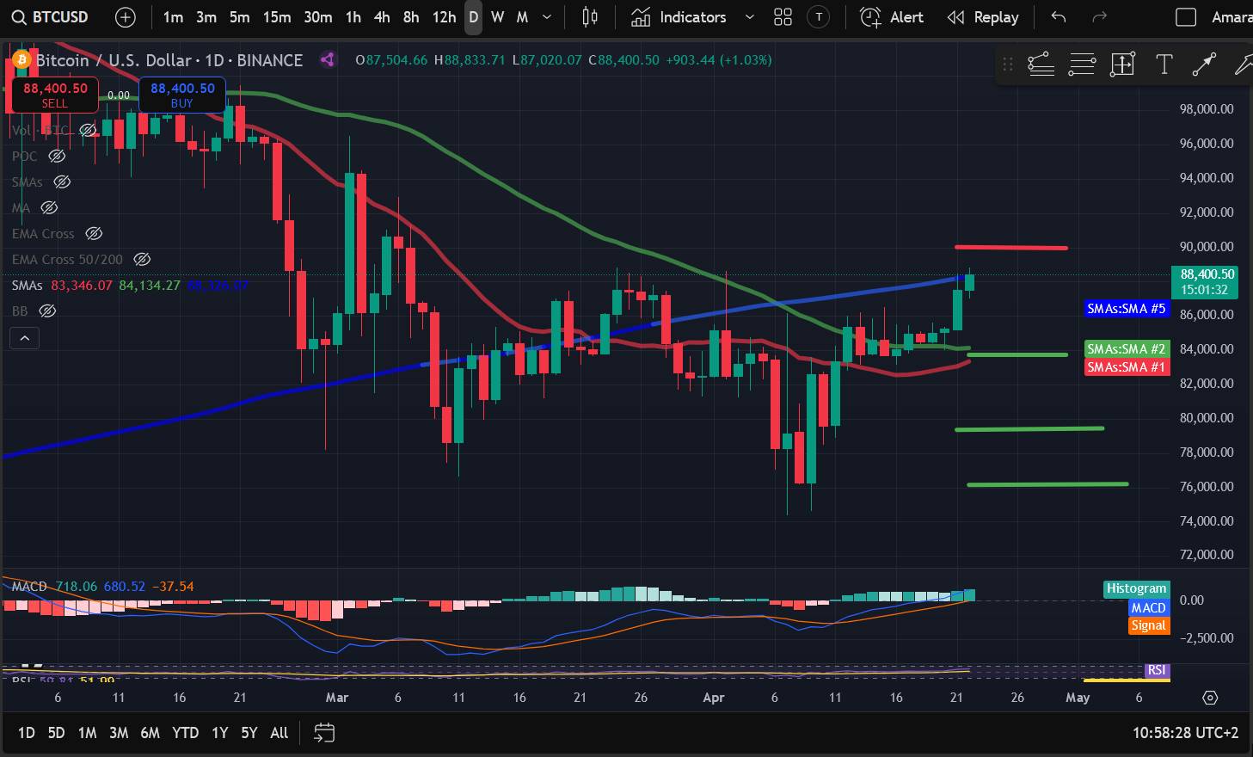The height and width of the screenshot is (757, 1253).
Task: Click the purple icon beside BINANCE
Action: [x=328, y=59]
